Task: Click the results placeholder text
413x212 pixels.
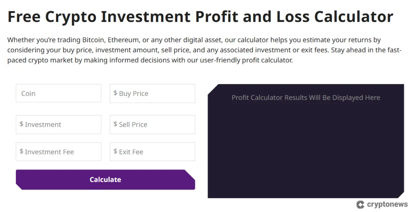Action: (306, 97)
